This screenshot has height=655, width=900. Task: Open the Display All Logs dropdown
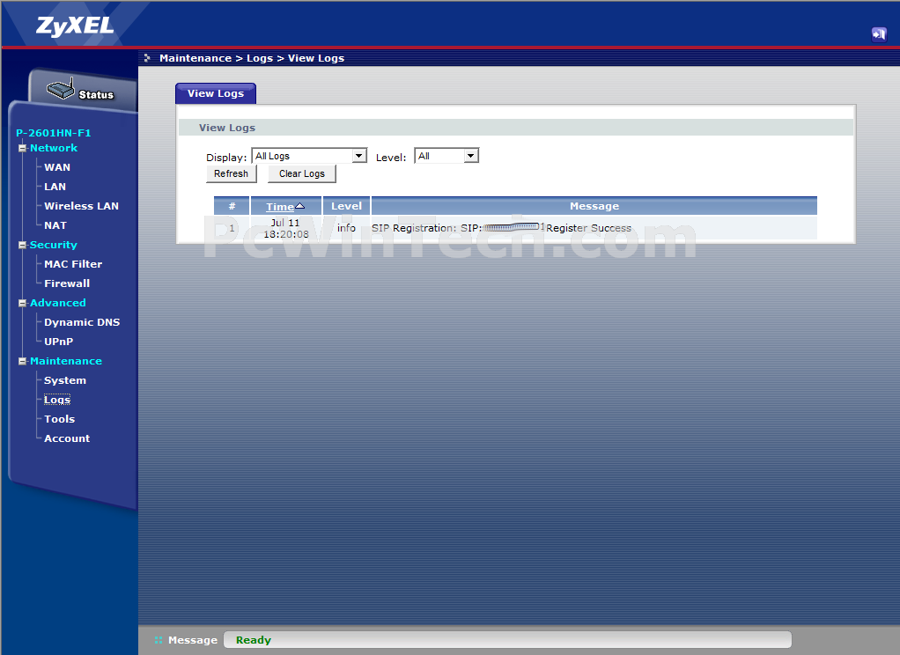click(309, 156)
